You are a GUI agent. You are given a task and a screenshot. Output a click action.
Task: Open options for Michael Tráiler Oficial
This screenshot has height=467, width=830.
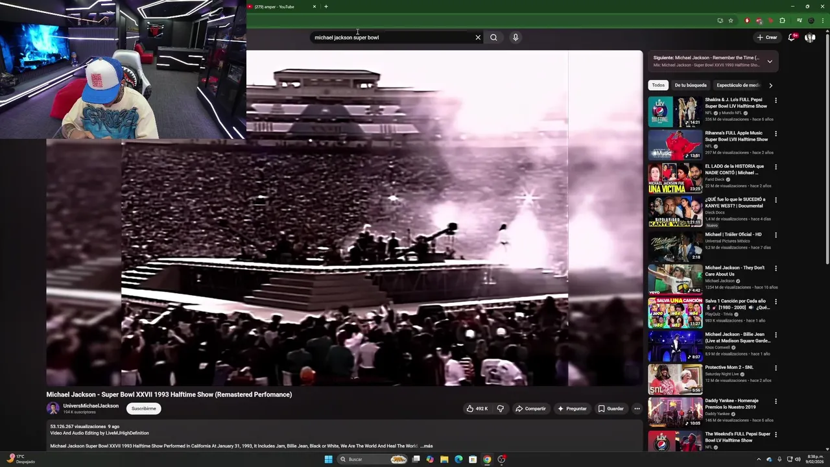coord(776,235)
